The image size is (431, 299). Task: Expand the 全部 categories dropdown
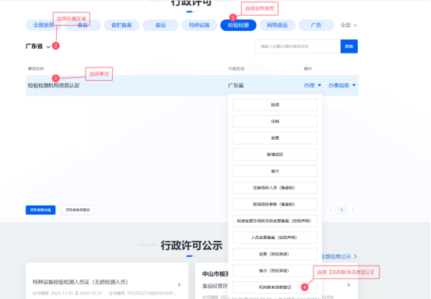[x=349, y=25]
